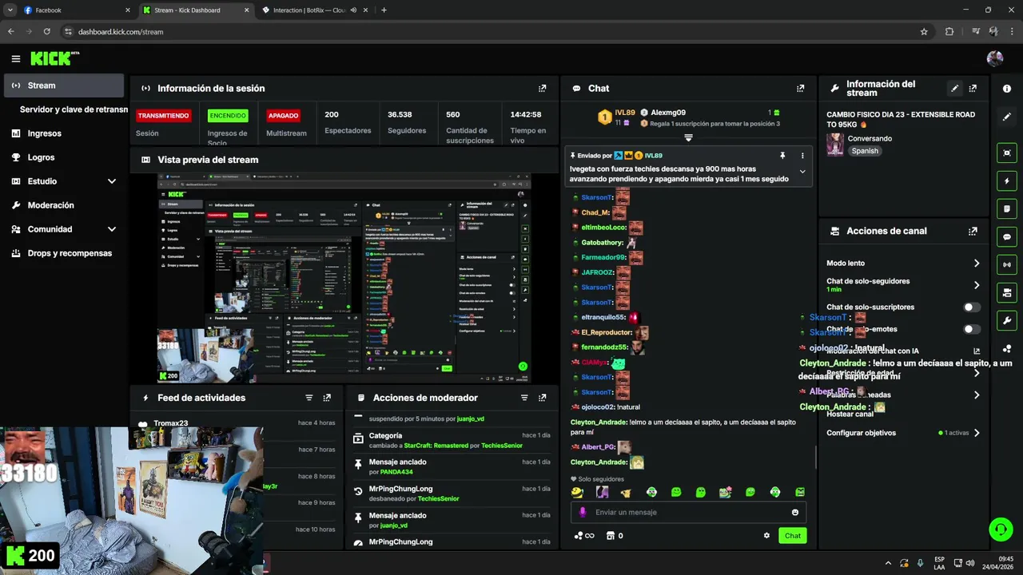Image resolution: width=1023 pixels, height=575 pixels.
Task: Expand the Comunidad sidebar section
Action: click(x=112, y=229)
